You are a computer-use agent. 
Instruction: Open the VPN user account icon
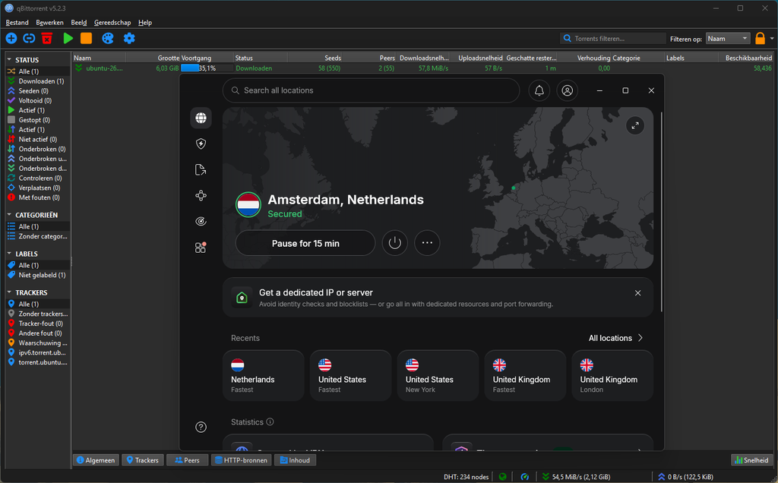point(567,90)
